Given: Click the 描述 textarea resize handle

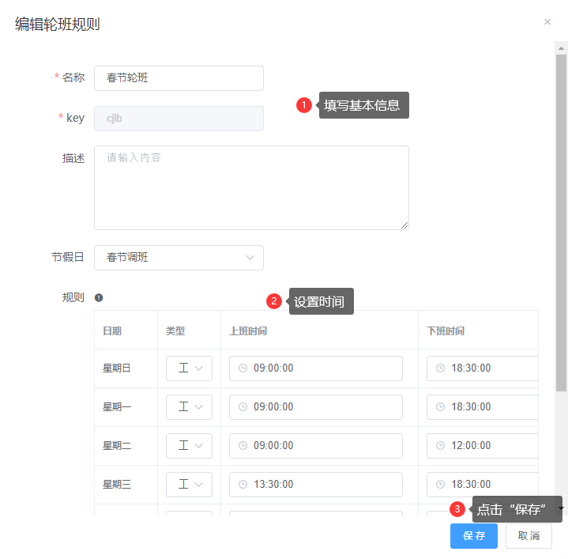Looking at the screenshot, I should click(x=404, y=225).
